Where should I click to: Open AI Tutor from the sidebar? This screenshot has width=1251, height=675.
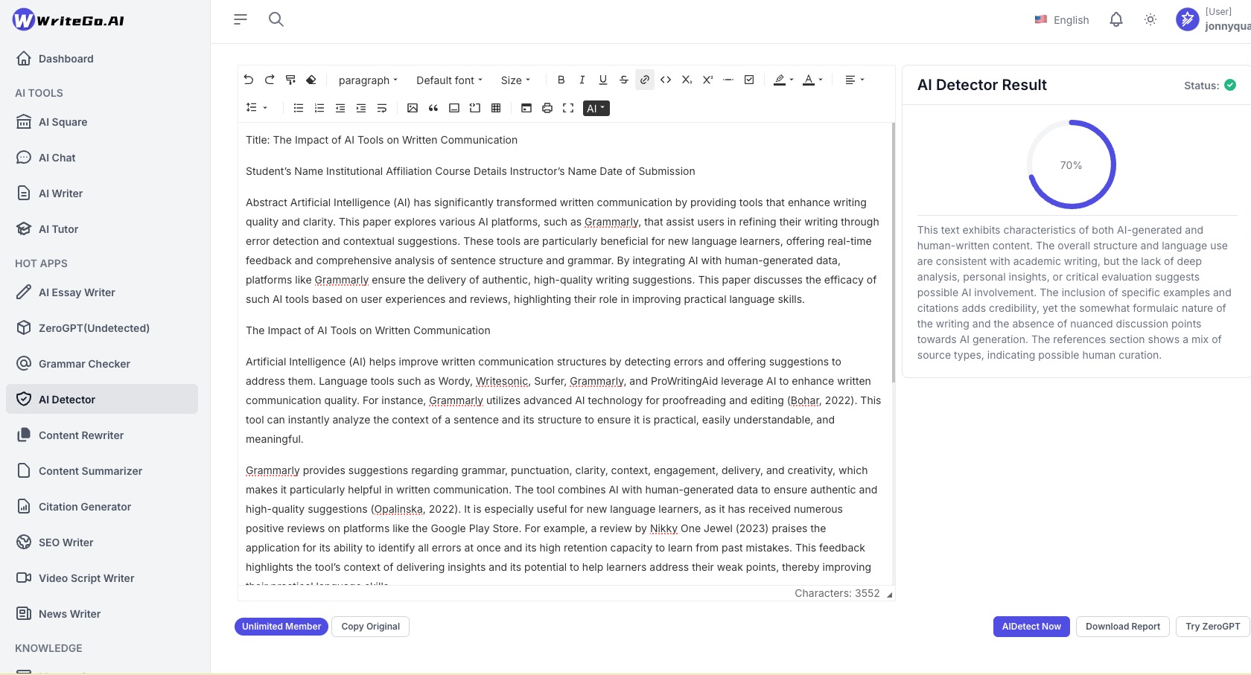[x=102, y=229]
